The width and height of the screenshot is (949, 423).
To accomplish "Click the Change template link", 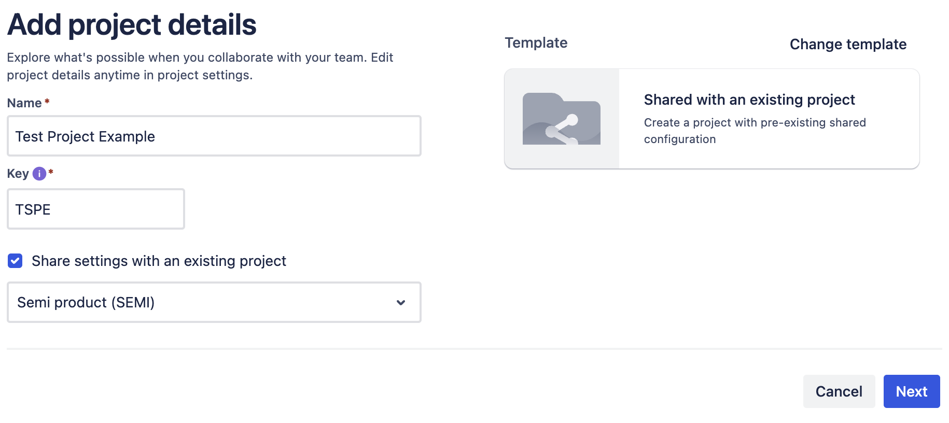I will [848, 44].
